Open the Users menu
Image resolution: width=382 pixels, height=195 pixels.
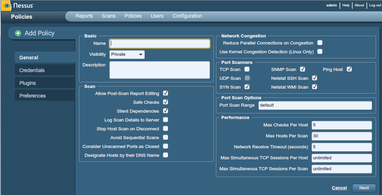pos(157,16)
